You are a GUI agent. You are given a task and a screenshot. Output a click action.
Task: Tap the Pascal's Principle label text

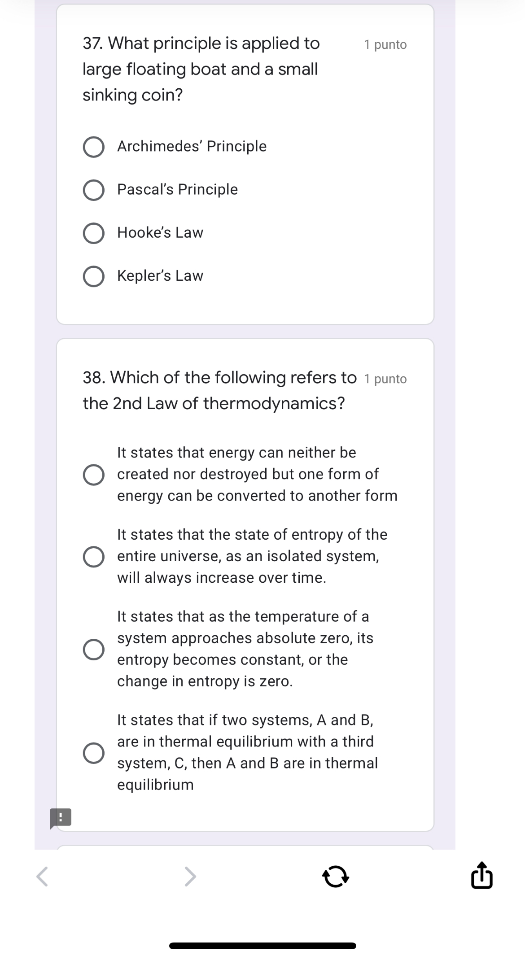(x=177, y=189)
